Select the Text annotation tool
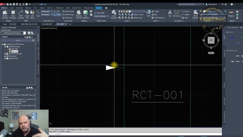 pos(170,14)
